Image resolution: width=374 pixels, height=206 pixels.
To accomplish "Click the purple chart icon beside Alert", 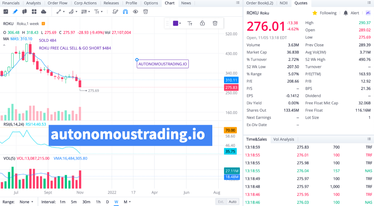I will [368, 13].
